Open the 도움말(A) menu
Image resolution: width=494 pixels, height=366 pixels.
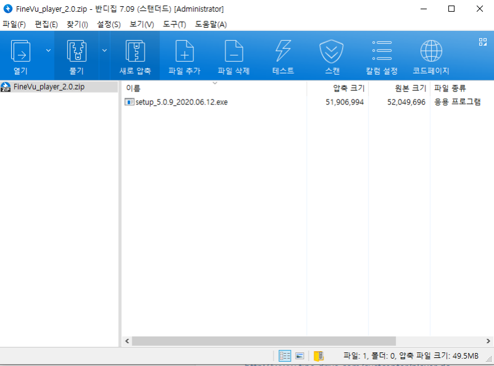coord(211,24)
